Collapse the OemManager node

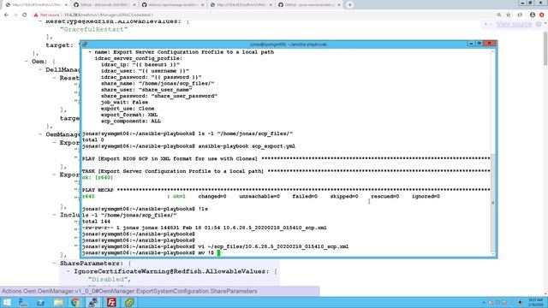pyautogui.click(x=40, y=134)
